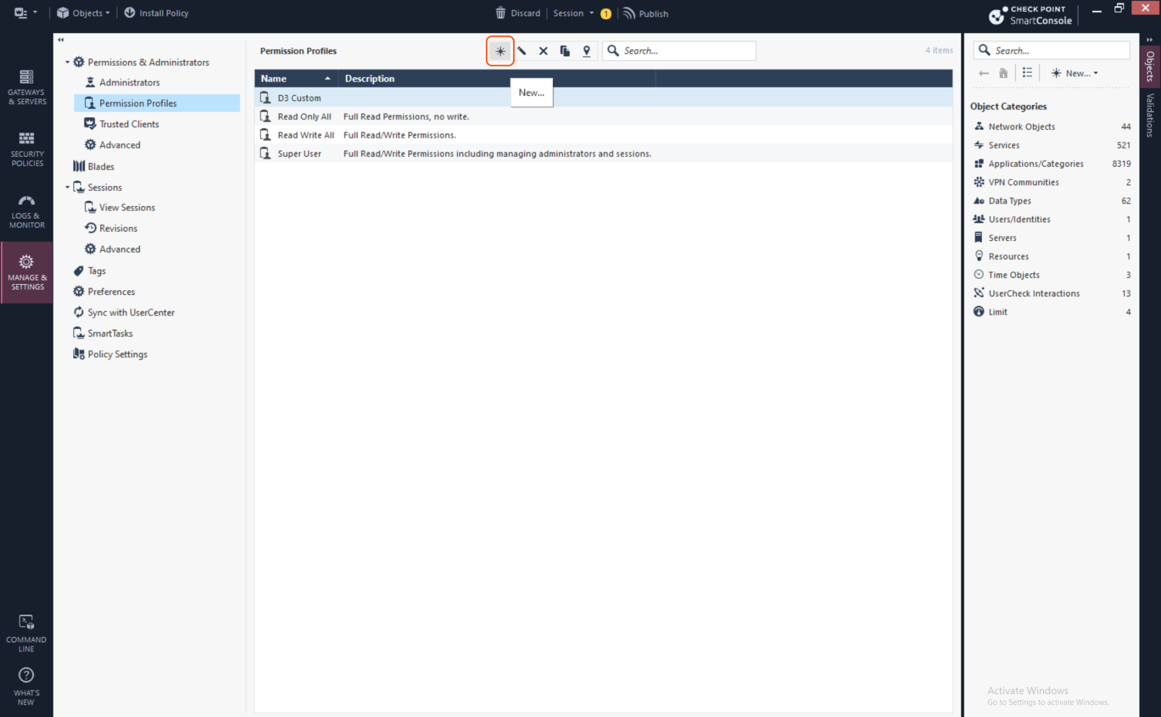The width and height of the screenshot is (1161, 717).
Task: Select the Services category showing 521 items
Action: pos(1003,145)
